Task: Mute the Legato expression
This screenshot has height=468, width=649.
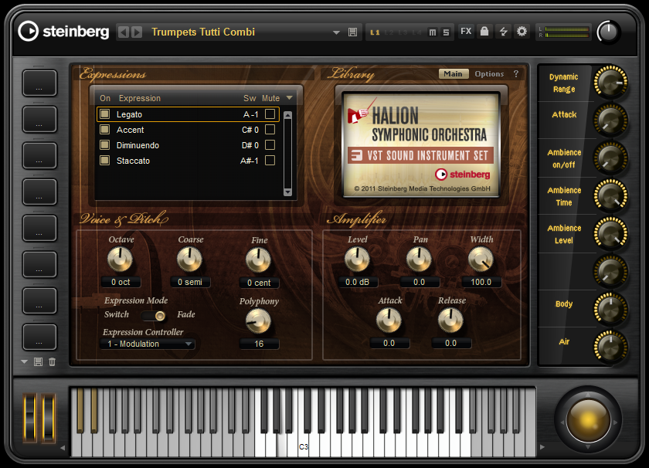Action: (270, 114)
